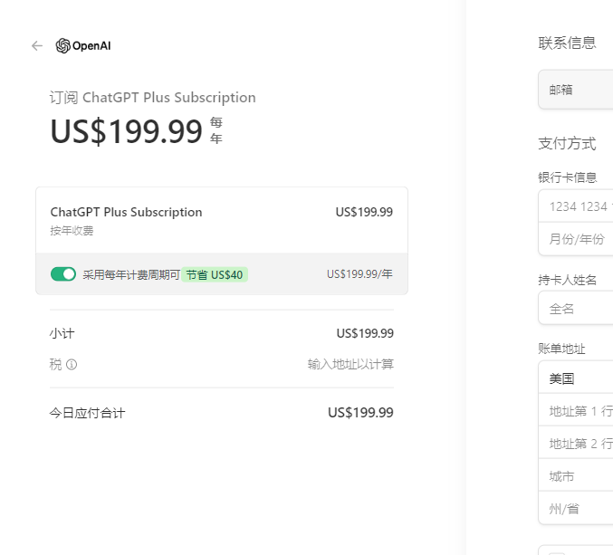This screenshot has width=613, height=555.
Task: Click the ChatGPT Plus Subscription line item
Action: pyautogui.click(x=126, y=212)
